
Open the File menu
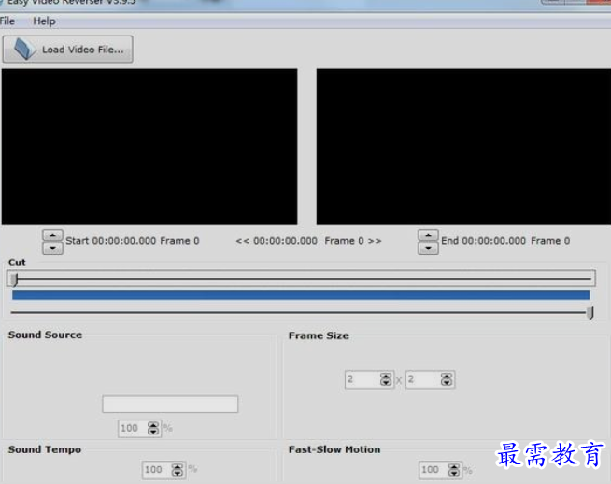click(7, 21)
